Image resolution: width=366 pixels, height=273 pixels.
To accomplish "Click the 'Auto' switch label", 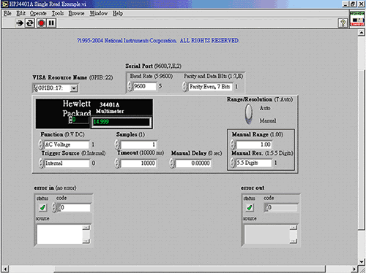I will click(x=265, y=108).
